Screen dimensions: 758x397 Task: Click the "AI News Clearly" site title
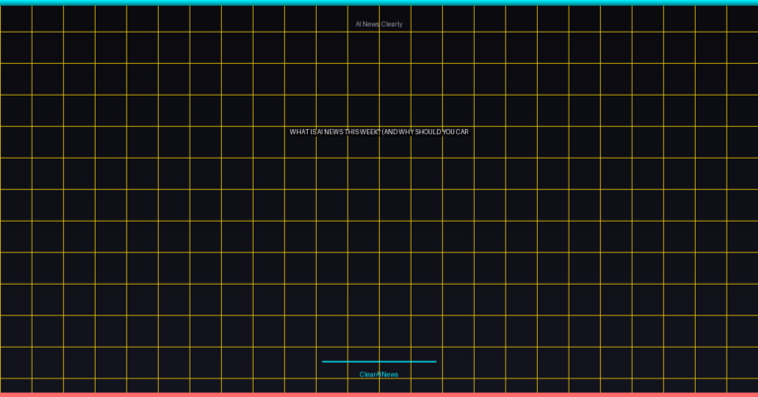379,24
